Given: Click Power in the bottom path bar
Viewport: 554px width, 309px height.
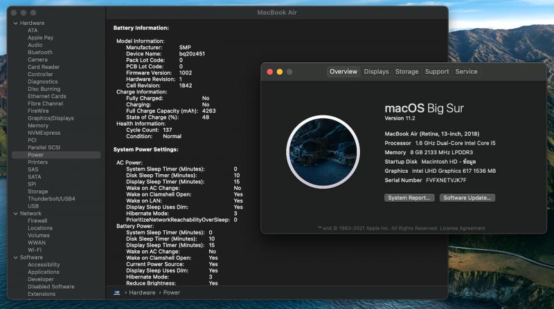Looking at the screenshot, I should point(171,293).
